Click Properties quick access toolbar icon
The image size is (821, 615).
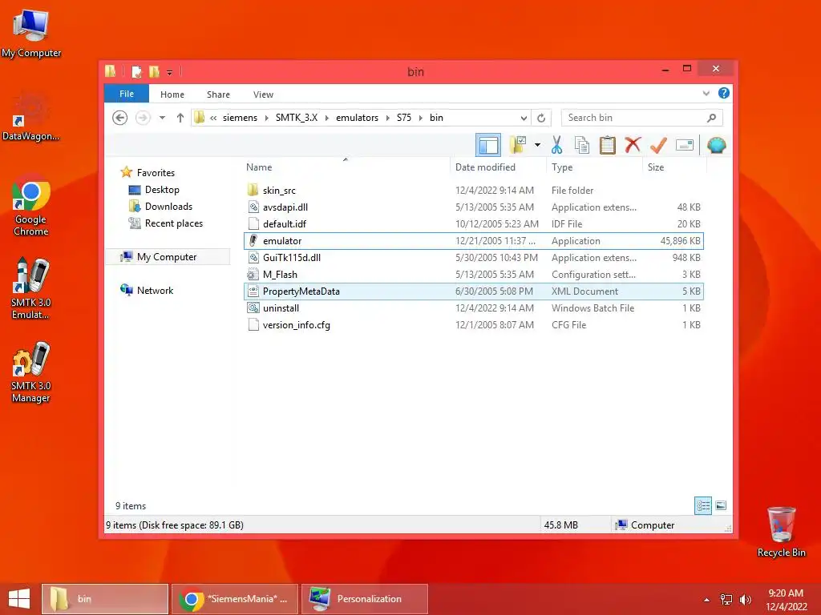point(136,71)
